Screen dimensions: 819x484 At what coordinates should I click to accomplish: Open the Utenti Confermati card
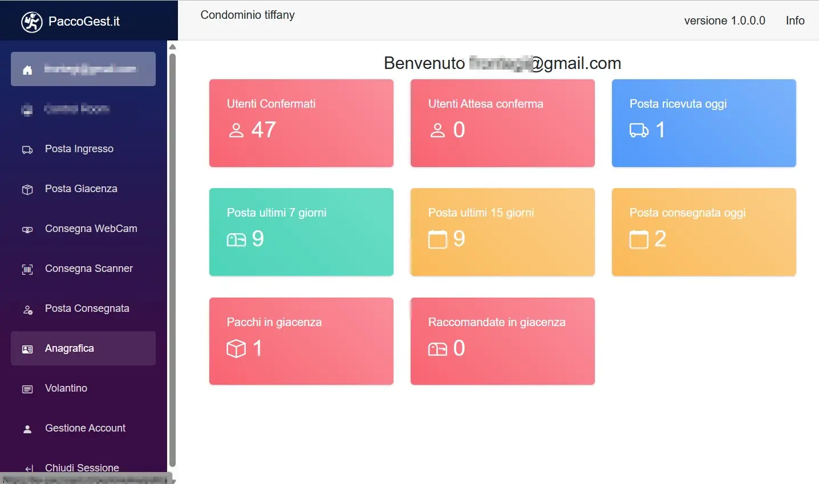coord(301,123)
